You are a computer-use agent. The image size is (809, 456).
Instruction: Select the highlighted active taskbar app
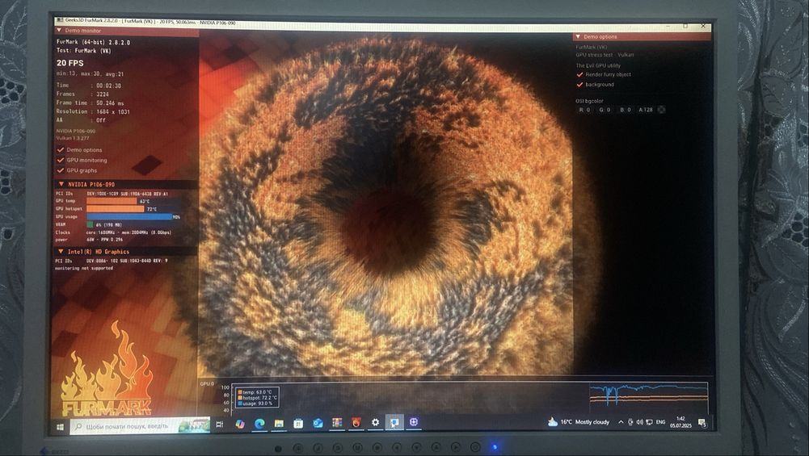pyautogui.click(x=394, y=423)
